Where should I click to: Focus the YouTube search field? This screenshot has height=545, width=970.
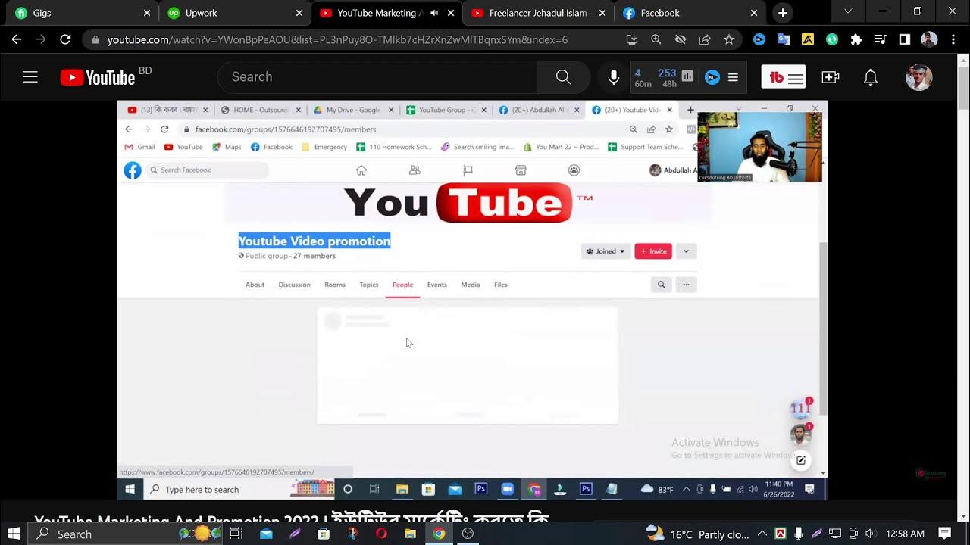click(377, 77)
